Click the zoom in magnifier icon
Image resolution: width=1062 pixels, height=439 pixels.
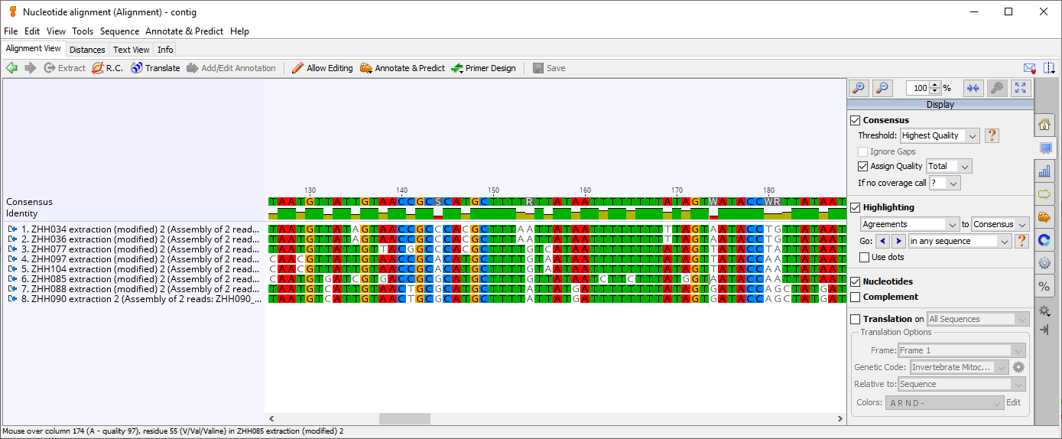click(859, 88)
